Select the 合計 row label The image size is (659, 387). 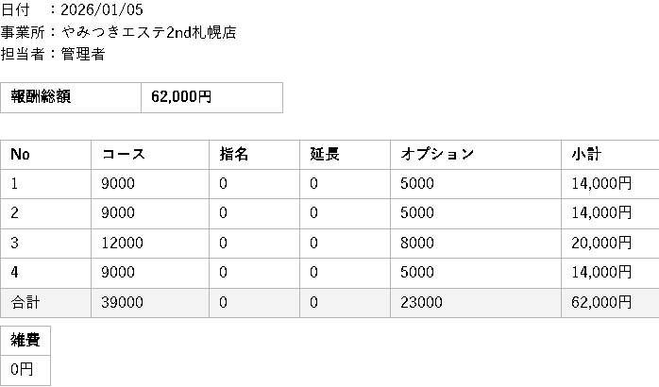click(25, 302)
